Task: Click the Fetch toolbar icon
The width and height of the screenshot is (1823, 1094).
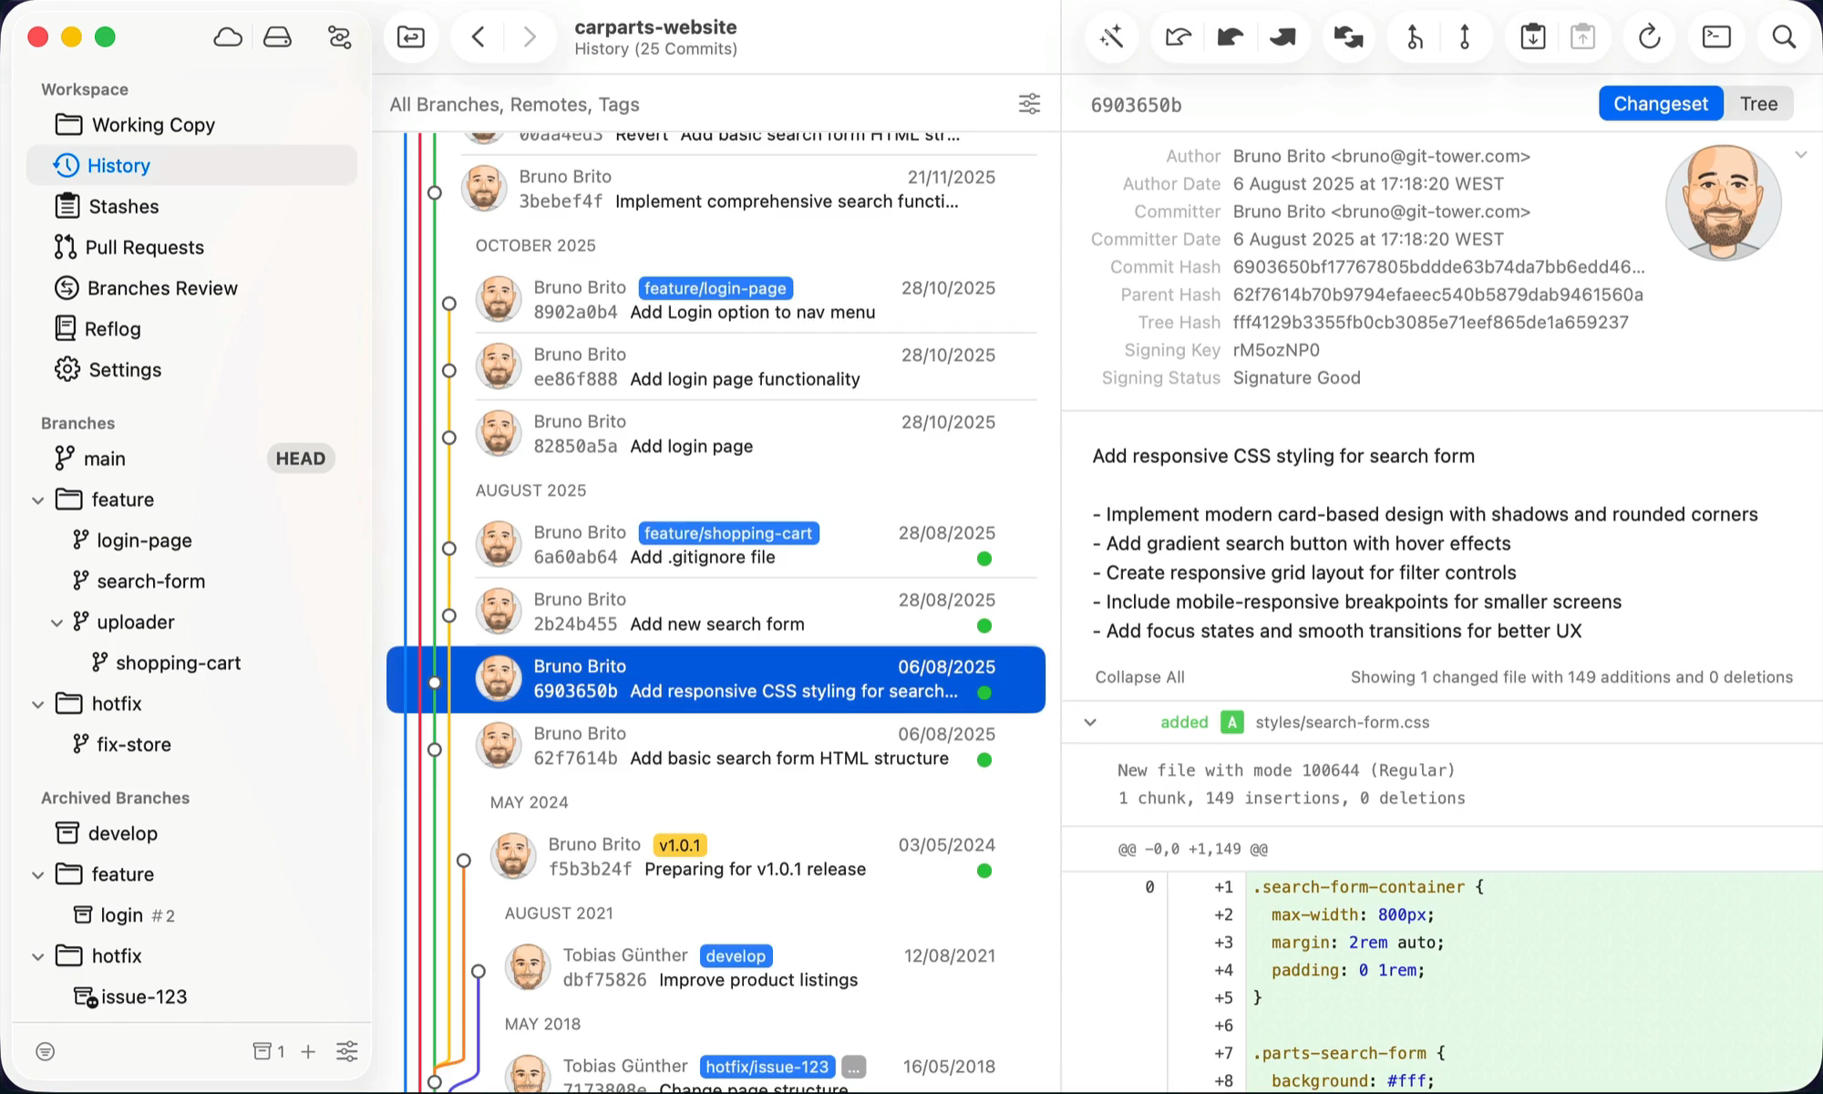Action: [x=1178, y=37]
